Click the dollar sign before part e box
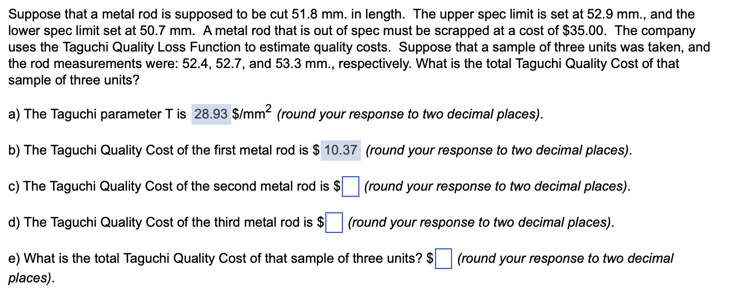Image resolution: width=729 pixels, height=304 pixels. (x=430, y=258)
